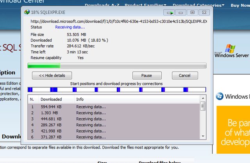Click the Windows orb logo on page
The width and height of the screenshot is (250, 163).
220,96
